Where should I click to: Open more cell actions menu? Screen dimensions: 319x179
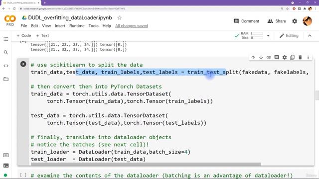(308, 58)
